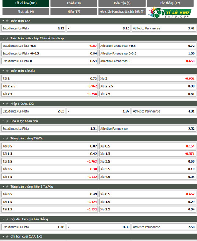The width and height of the screenshot is (197, 241).
Task: Collapse Ghi bàn cuối Cược 1X2 arrow
Action: 3,237
